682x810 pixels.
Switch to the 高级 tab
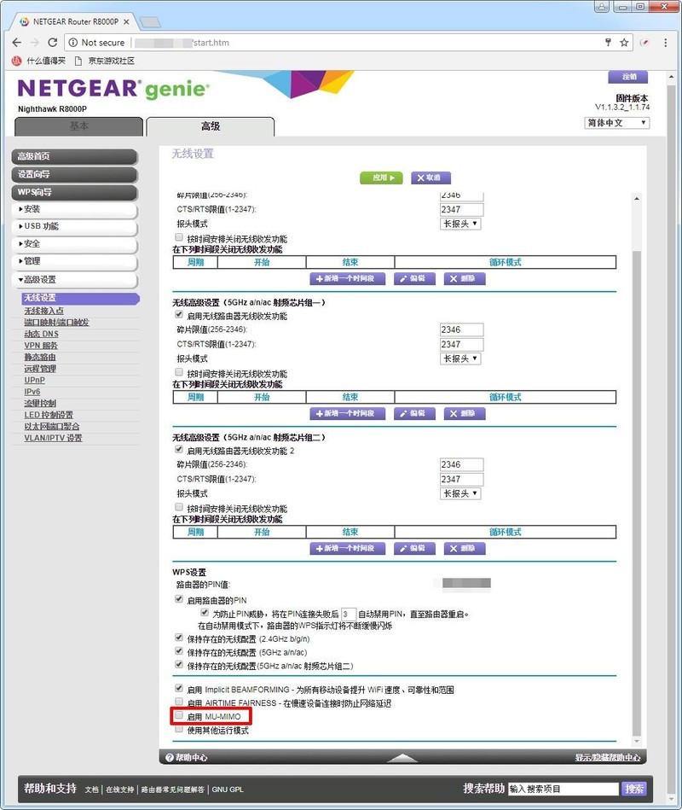point(211,126)
